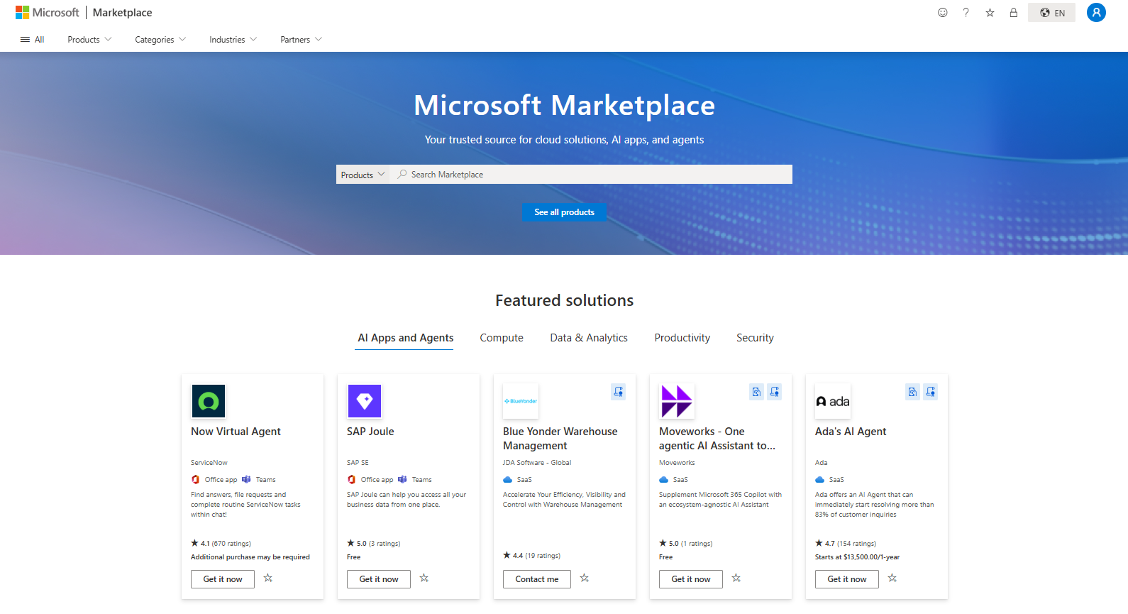The height and width of the screenshot is (614, 1128).
Task: Click Office app icon on SAP Joule
Action: point(351,480)
